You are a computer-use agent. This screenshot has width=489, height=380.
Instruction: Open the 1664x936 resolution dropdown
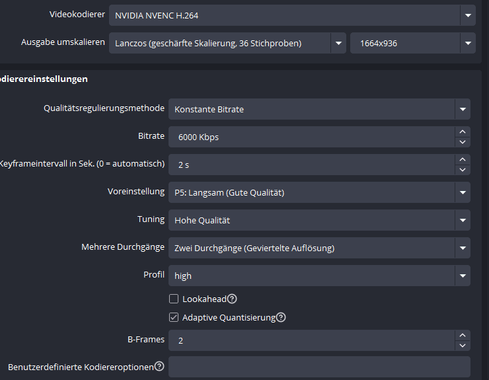[468, 44]
